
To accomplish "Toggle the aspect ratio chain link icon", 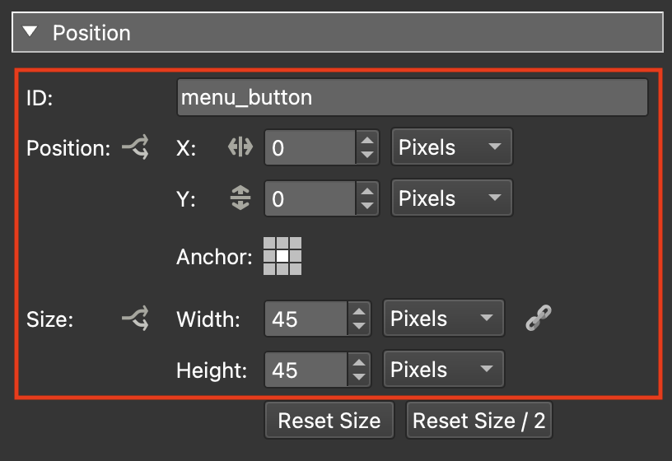I will coord(538,318).
